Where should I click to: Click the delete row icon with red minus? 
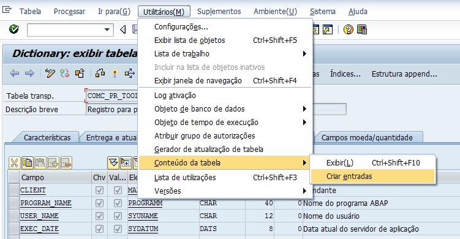[66, 162]
